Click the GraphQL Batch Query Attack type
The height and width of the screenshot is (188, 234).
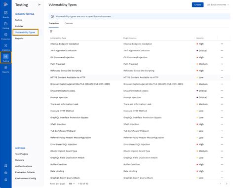tap(65, 178)
